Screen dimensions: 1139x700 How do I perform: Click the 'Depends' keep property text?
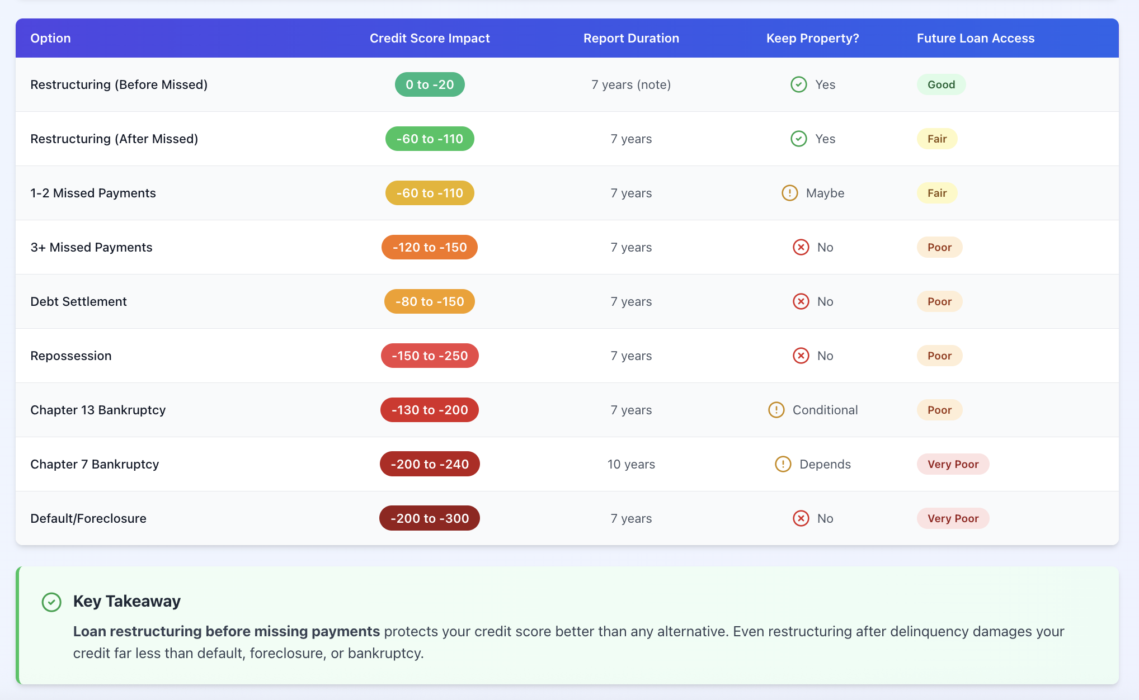825,464
